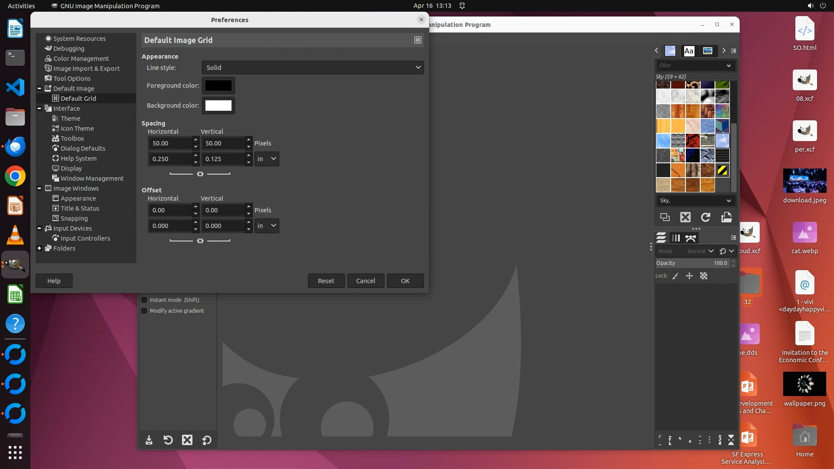Switch to the Channels tab
Image resolution: width=834 pixels, height=469 pixels.
tap(675, 238)
